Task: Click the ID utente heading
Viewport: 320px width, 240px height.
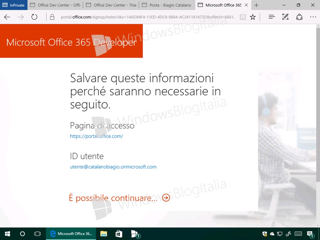Action: click(87, 156)
